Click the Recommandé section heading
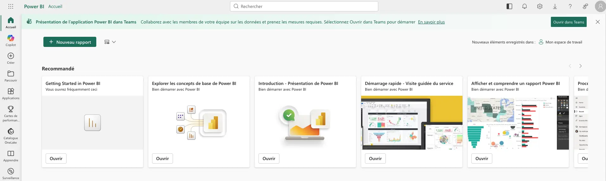 pyautogui.click(x=58, y=68)
